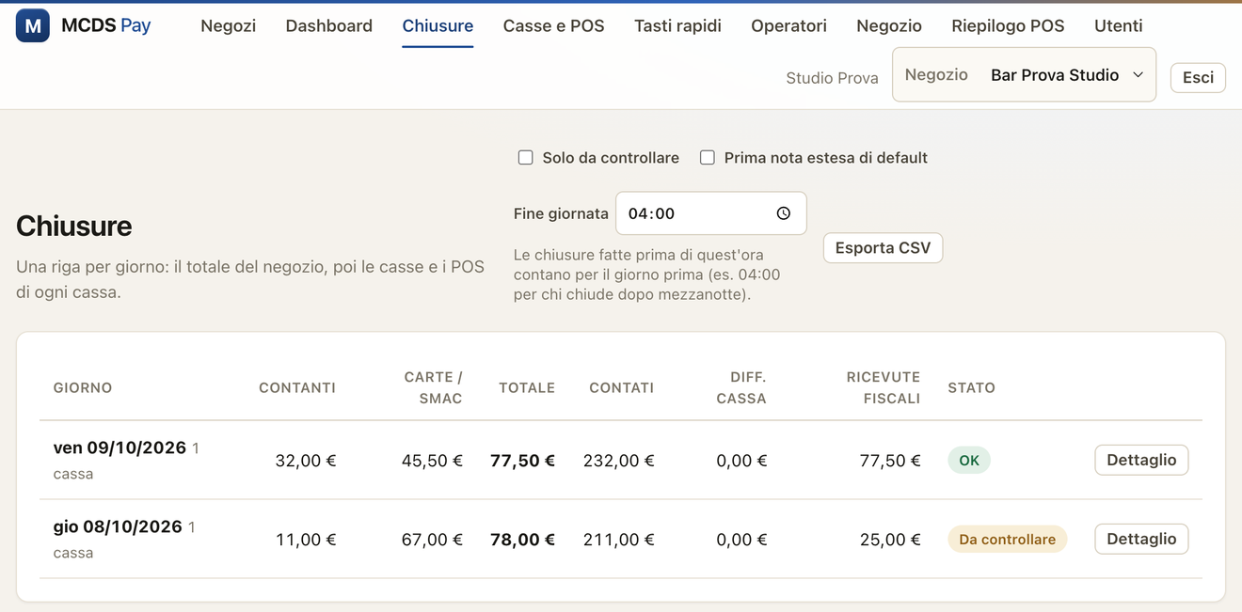
Task: Open the Negozio navigation tab
Action: click(889, 26)
